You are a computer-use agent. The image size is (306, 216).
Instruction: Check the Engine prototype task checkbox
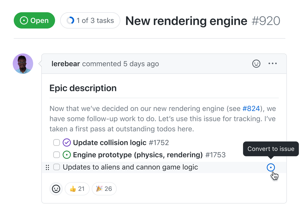click(x=56, y=155)
